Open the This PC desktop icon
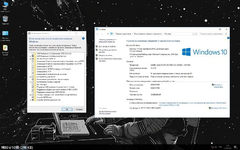The image size is (240, 150). 6,34
